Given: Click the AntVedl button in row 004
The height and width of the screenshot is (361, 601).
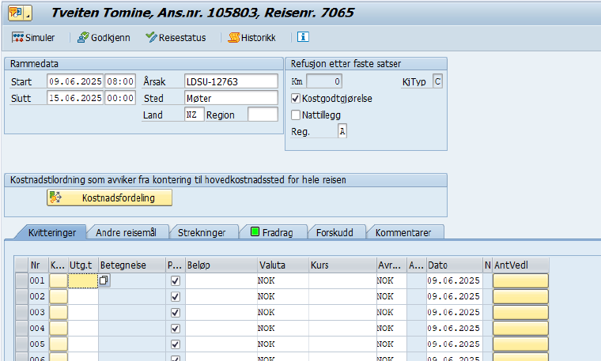Looking at the screenshot, I should point(520,329).
